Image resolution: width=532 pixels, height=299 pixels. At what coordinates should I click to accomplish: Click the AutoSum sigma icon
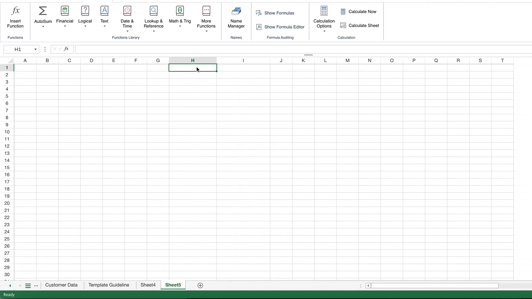[x=43, y=11]
